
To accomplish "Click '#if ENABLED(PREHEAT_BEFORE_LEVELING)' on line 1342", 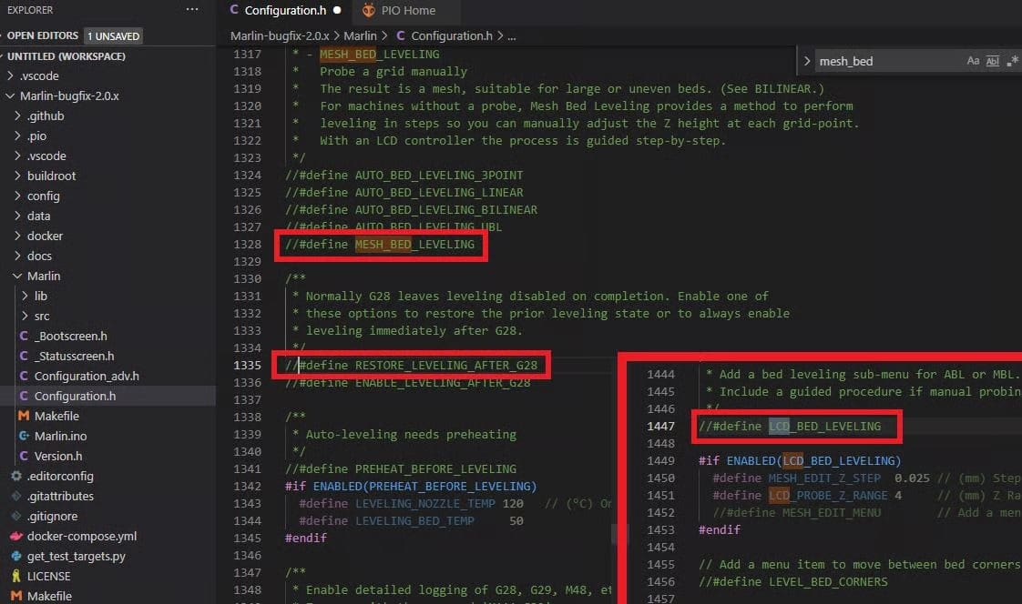I will coord(411,486).
